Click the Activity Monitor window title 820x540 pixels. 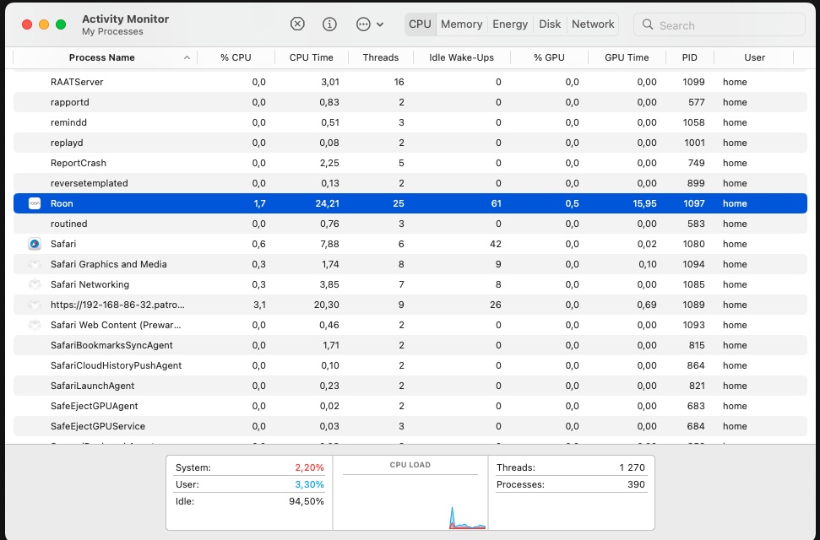click(x=126, y=19)
